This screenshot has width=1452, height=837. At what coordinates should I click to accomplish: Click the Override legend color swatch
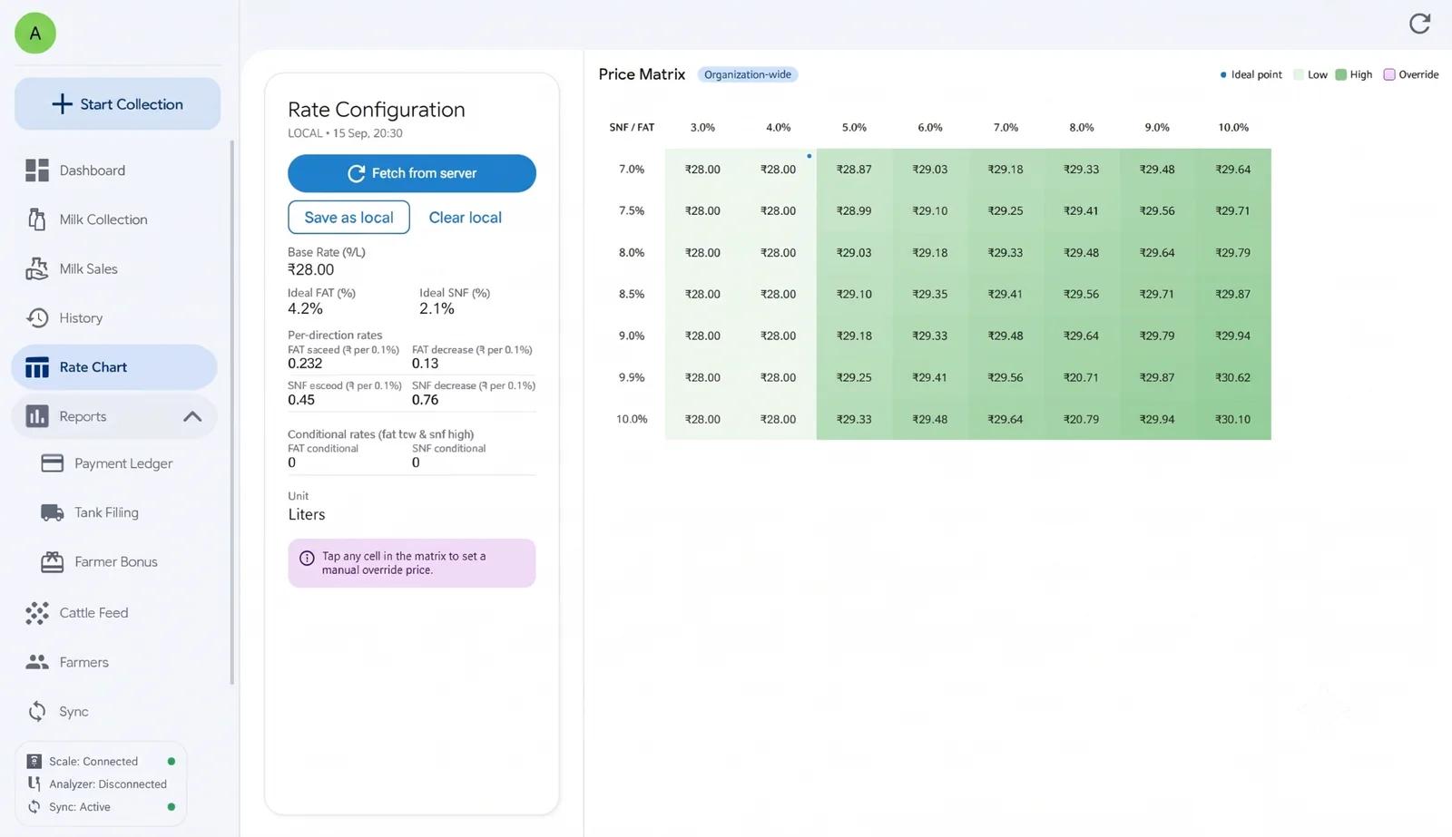[1389, 74]
